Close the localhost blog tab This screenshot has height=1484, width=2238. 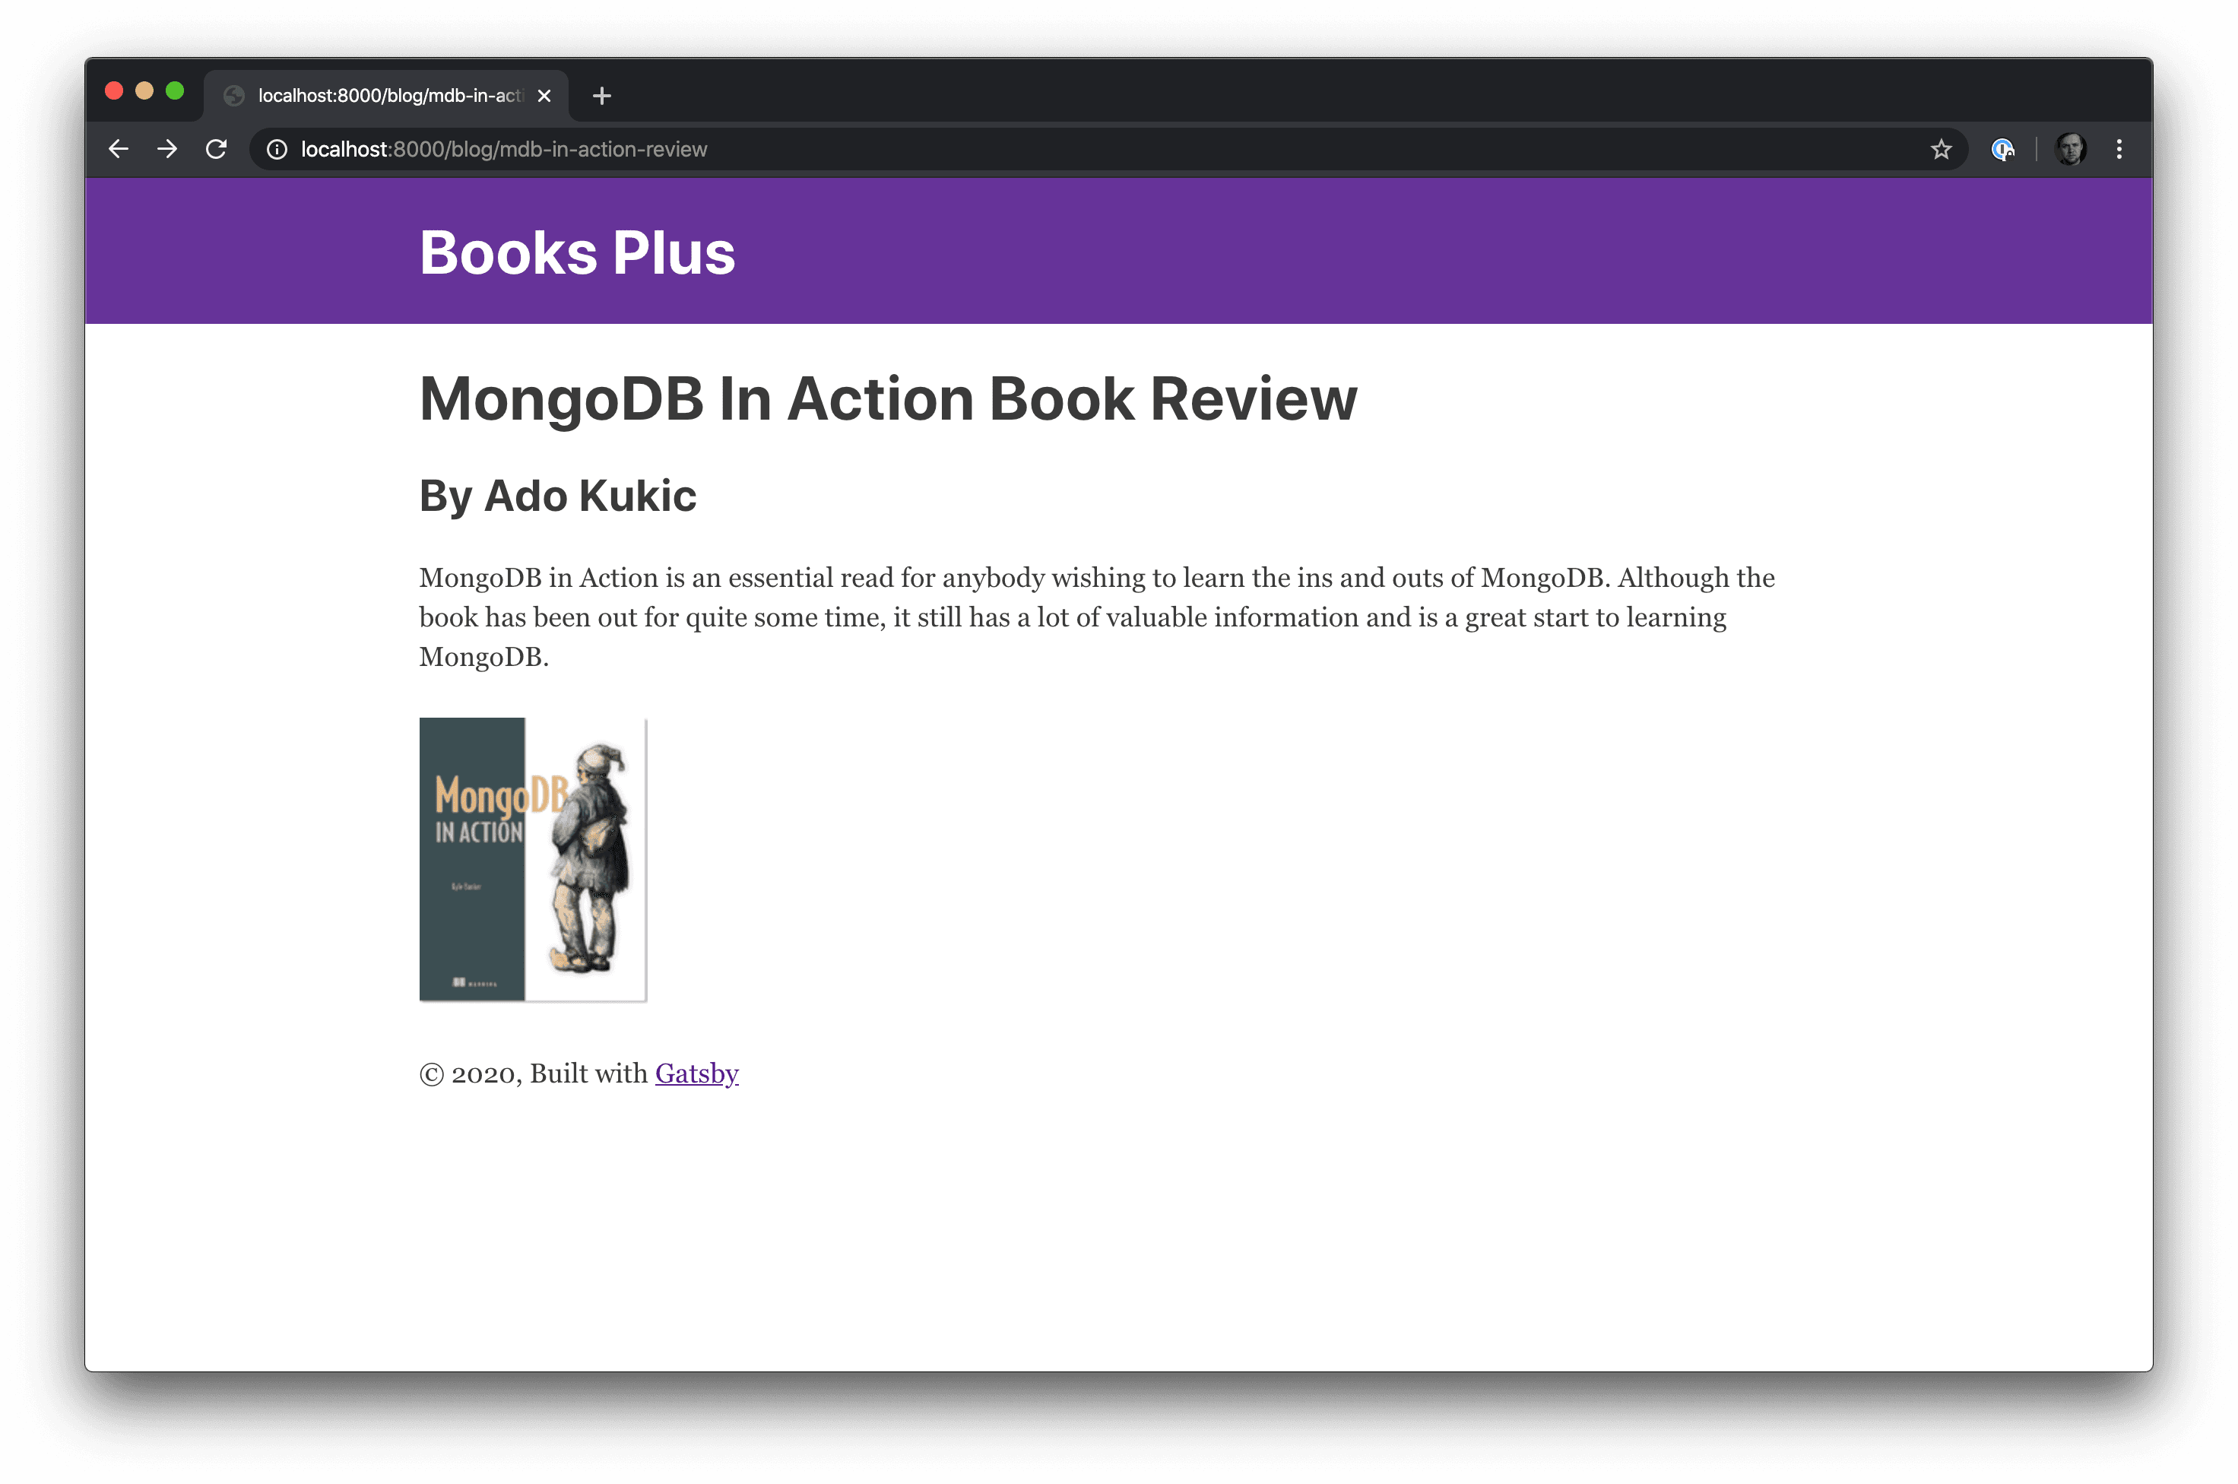(x=544, y=94)
